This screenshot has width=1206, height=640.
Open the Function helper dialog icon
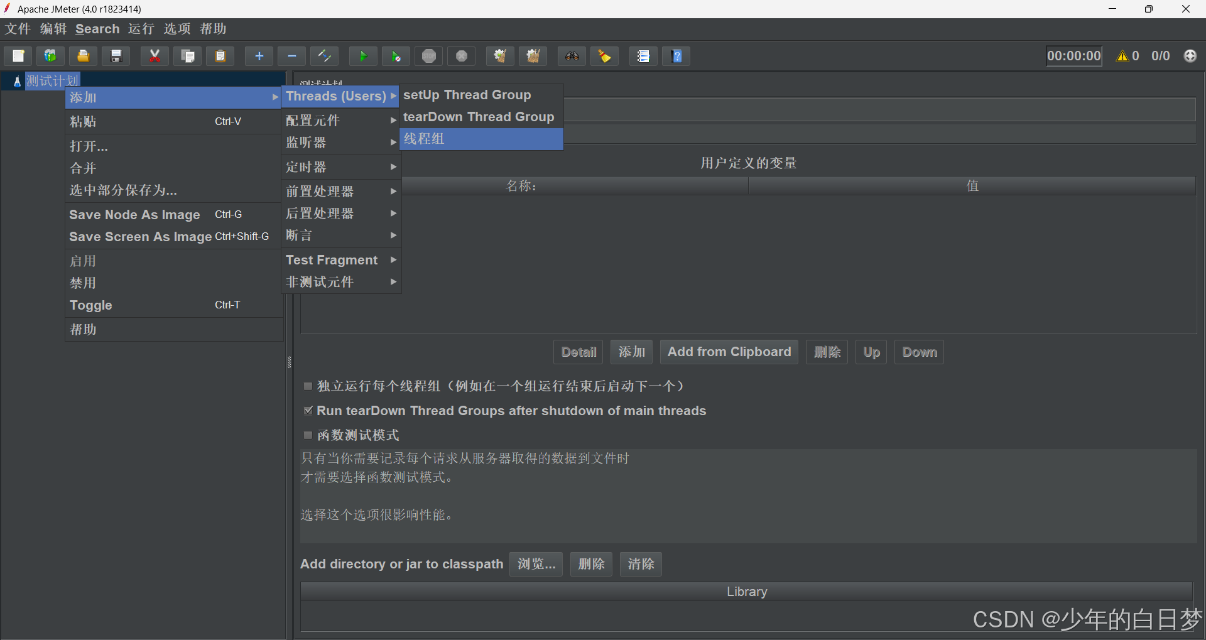643,56
